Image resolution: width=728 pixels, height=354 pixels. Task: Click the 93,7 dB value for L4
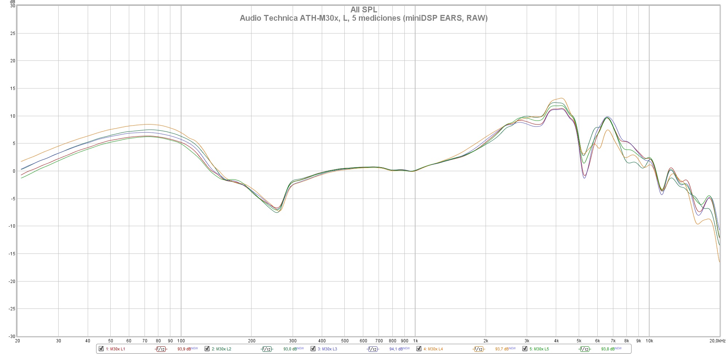pos(502,349)
